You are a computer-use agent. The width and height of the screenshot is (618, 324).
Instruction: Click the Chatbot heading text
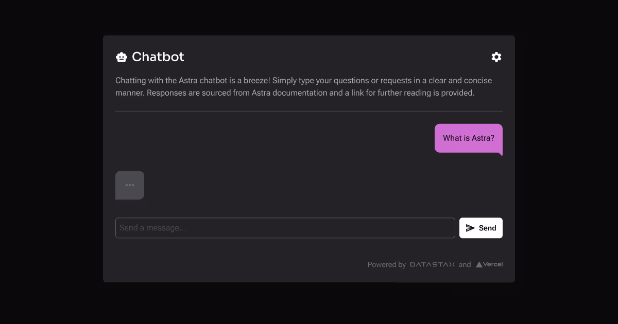tap(158, 57)
